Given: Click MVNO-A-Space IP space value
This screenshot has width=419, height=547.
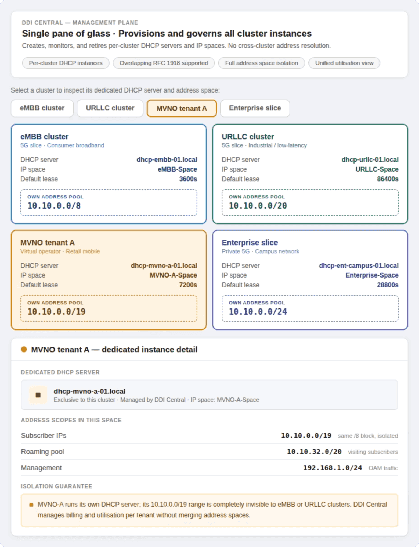Looking at the screenshot, I should point(173,275).
